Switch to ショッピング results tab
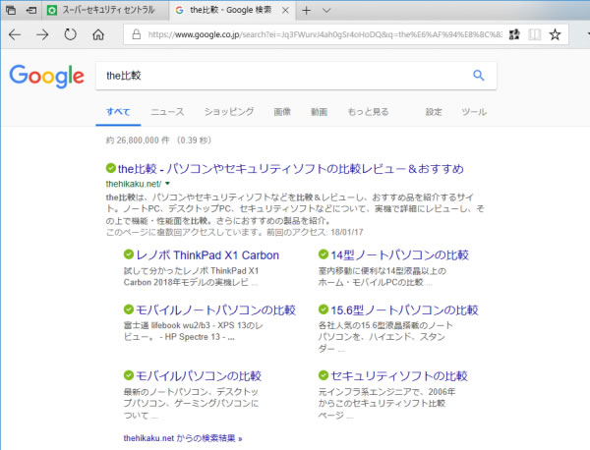This screenshot has height=450, width=590. click(x=229, y=112)
